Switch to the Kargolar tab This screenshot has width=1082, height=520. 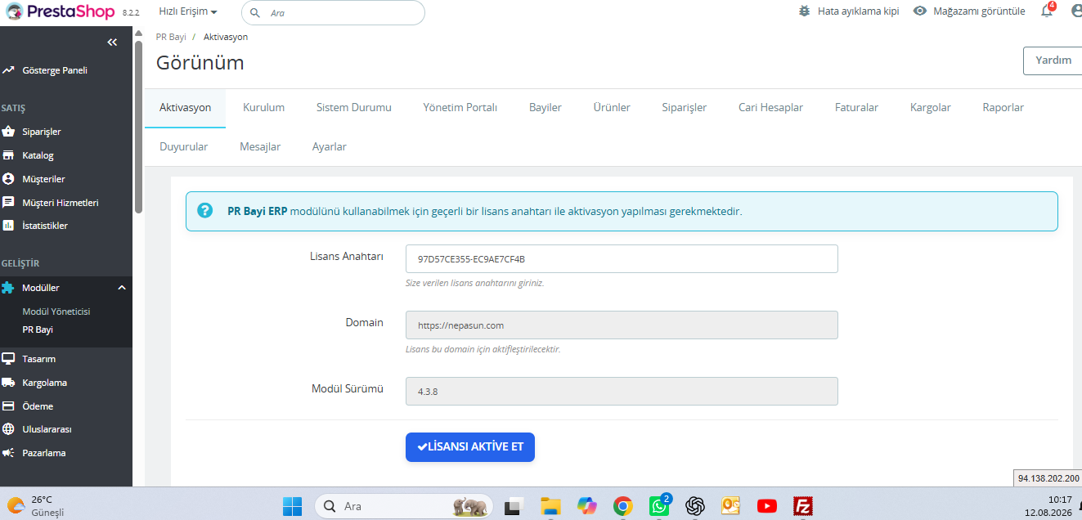931,108
